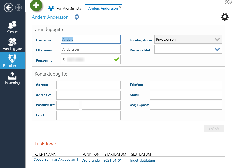The width and height of the screenshot is (232, 168).
Task: Click the Ort input box
Action: coord(101,105)
